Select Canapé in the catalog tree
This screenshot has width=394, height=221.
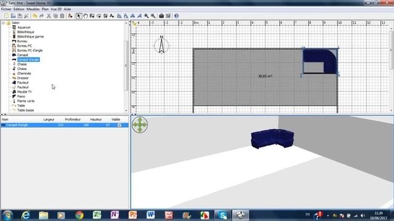[23, 55]
